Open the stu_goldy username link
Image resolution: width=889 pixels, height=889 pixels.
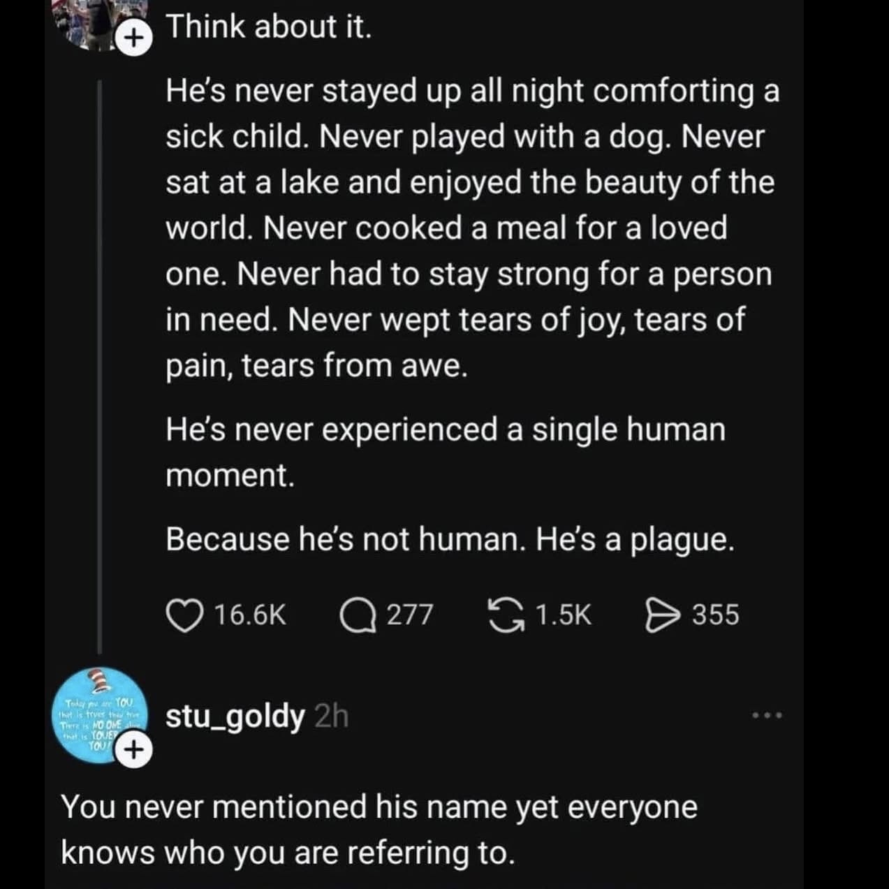[235, 717]
